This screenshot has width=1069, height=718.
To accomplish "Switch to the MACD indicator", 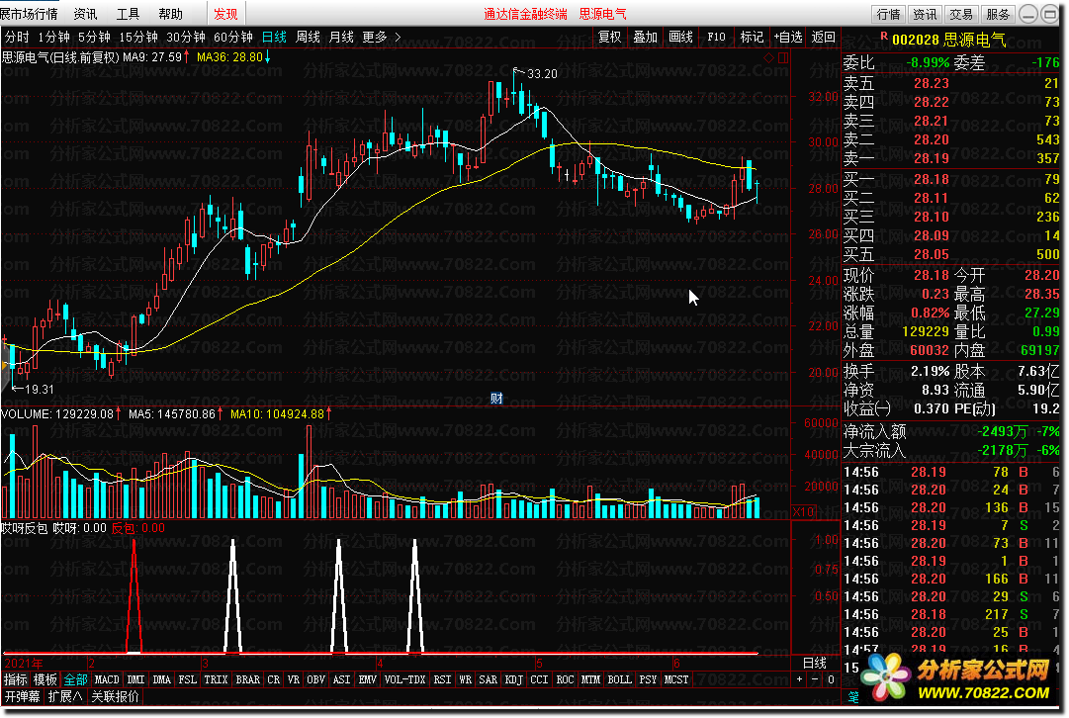I will 107,679.
